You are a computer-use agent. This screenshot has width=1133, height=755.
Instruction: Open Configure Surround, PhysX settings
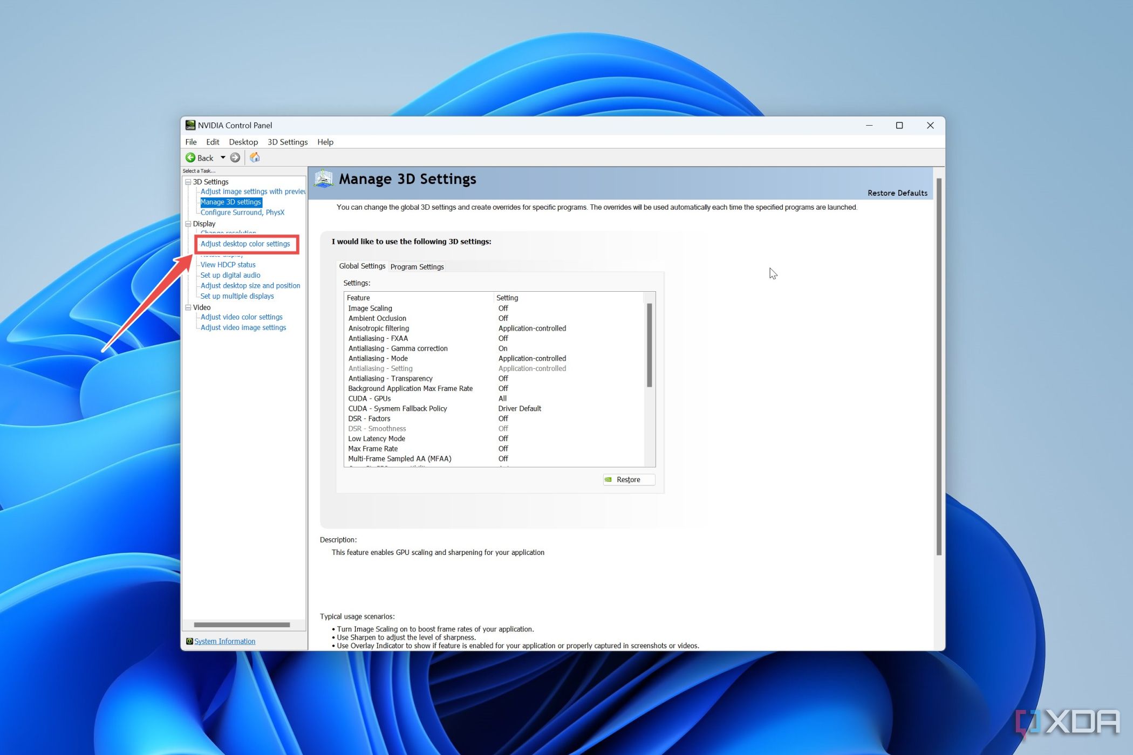(242, 211)
